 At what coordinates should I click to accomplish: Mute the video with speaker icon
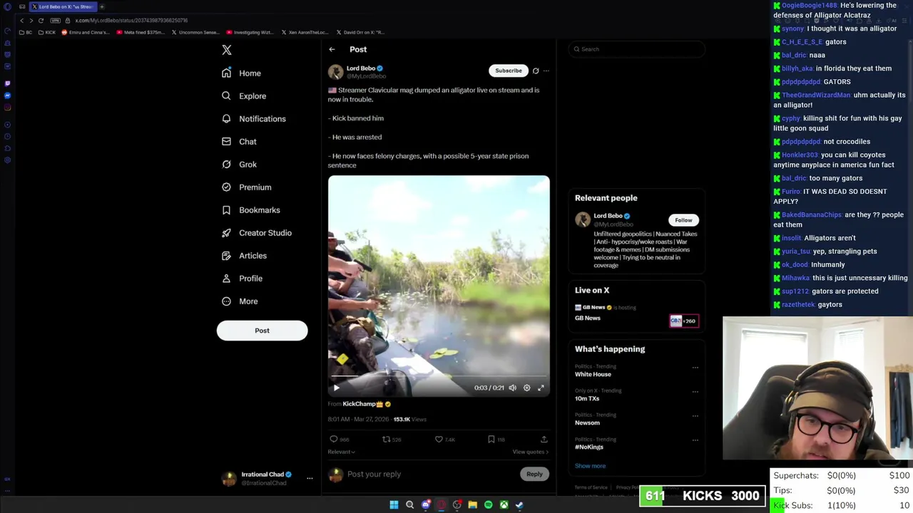coord(512,388)
